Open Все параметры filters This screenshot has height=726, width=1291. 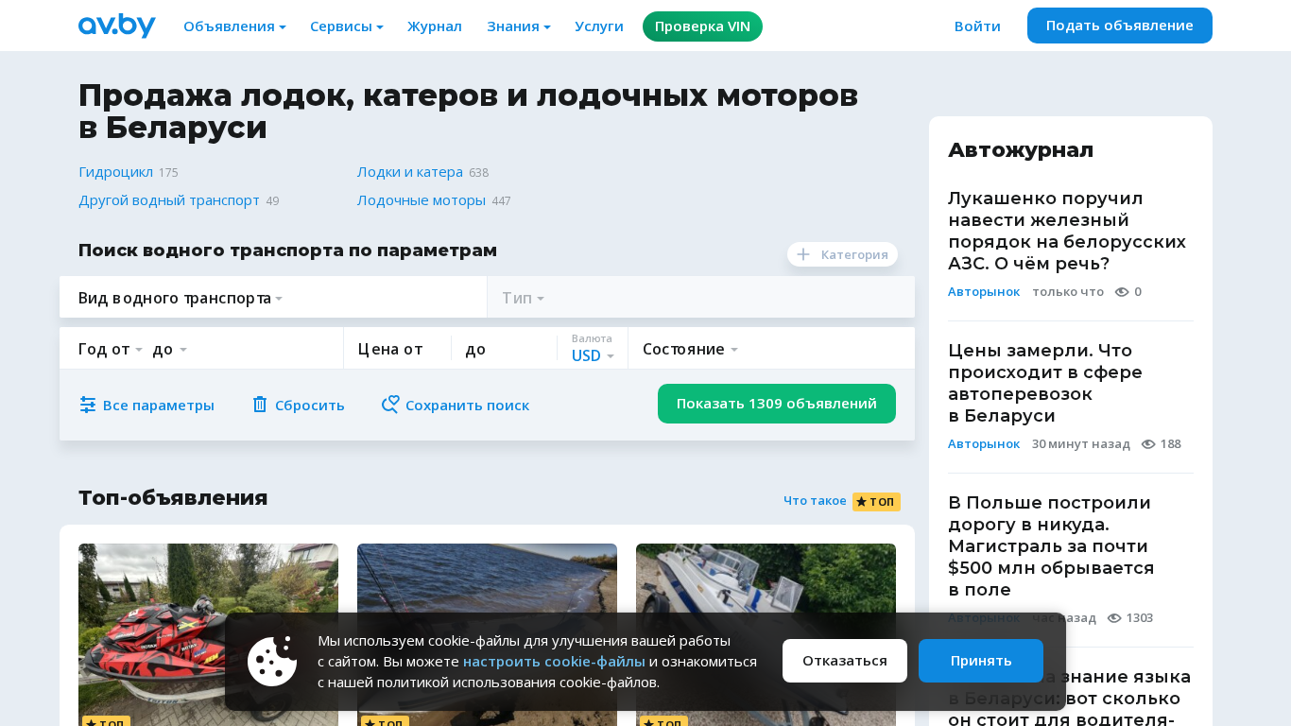(x=146, y=405)
